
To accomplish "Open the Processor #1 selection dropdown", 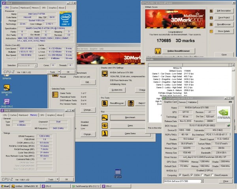I will (27, 65).
